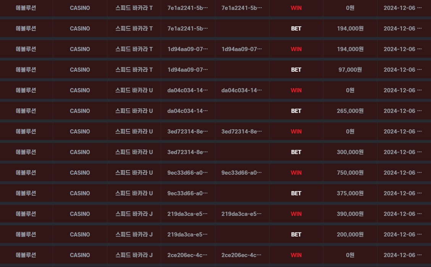Image resolution: width=431 pixels, height=267 pixels.
Task: Click the 375,000원 bet amount
Action: pyautogui.click(x=350, y=193)
